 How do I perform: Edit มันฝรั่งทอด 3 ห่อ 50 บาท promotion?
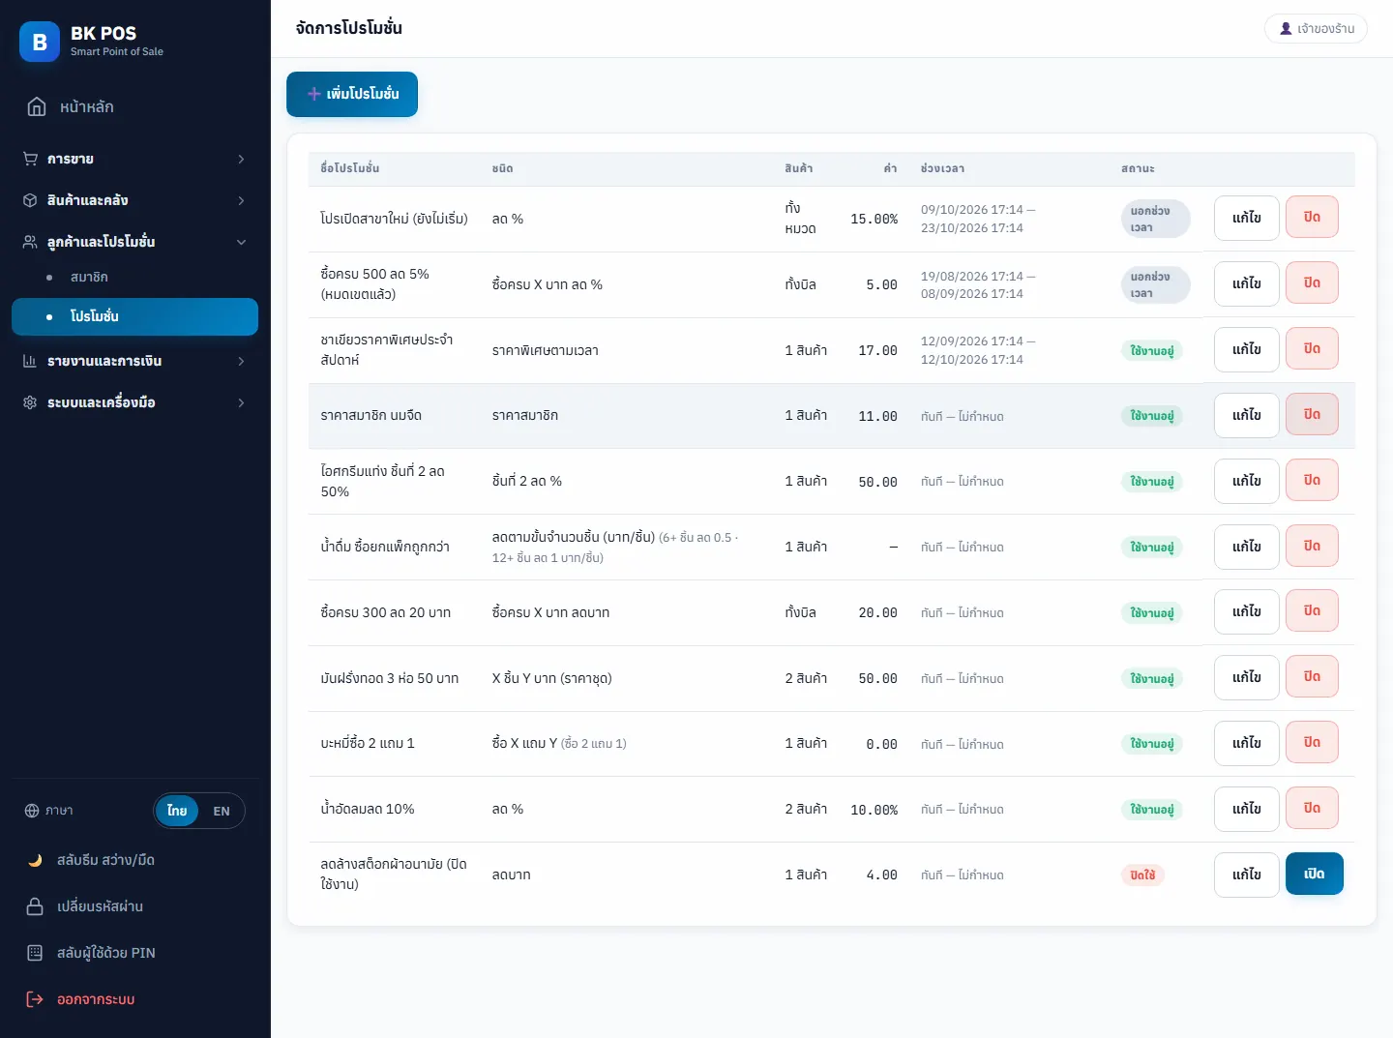(x=1247, y=677)
